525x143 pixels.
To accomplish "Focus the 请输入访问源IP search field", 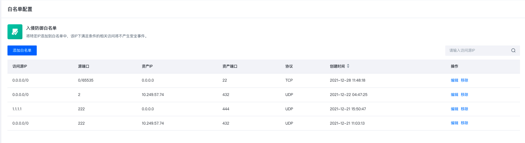I will pos(478,50).
